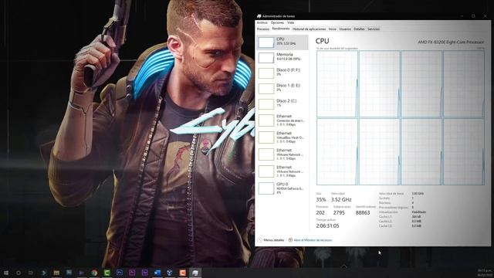This screenshot has width=494, height=278.
Task: Select the CPU item in the sidebar
Action: [283, 42]
